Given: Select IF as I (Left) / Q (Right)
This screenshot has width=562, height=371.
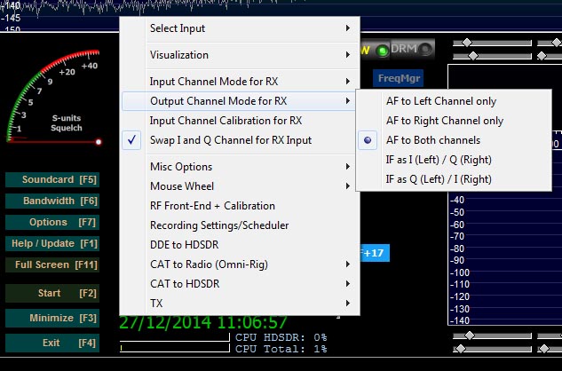Looking at the screenshot, I should pyautogui.click(x=454, y=160).
